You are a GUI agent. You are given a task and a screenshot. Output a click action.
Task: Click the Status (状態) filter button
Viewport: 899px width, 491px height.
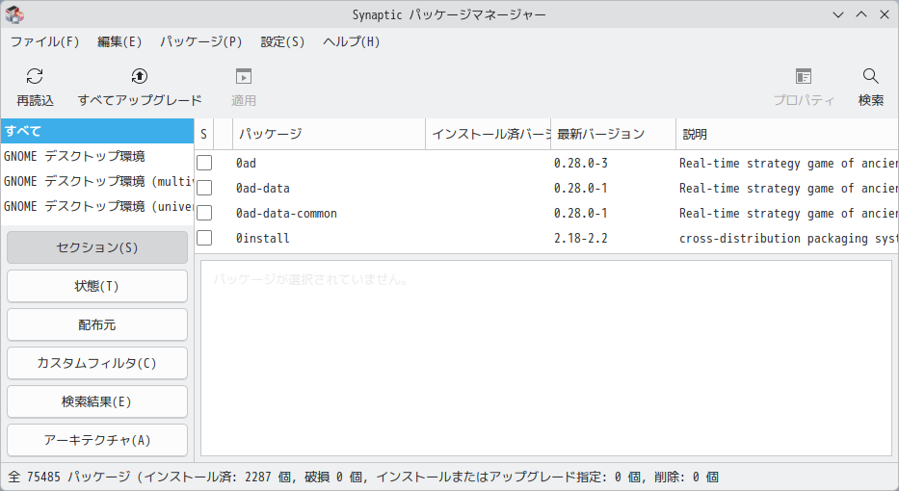[97, 286]
